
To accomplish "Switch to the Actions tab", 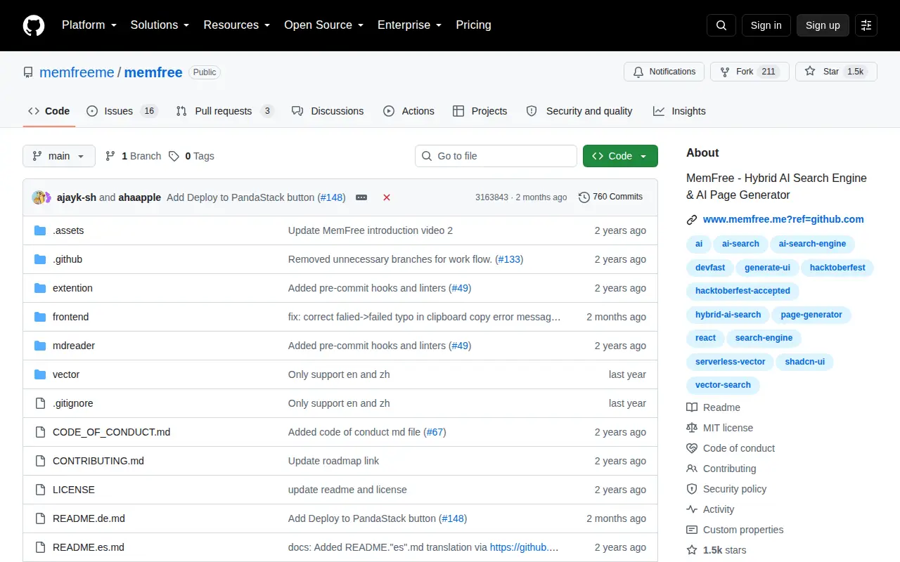I will click(409, 111).
